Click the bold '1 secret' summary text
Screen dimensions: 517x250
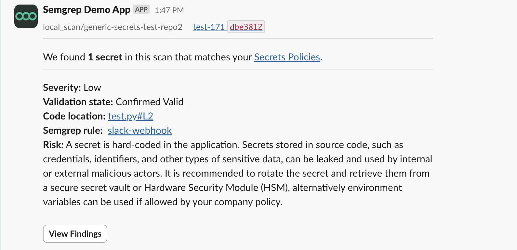(104, 57)
